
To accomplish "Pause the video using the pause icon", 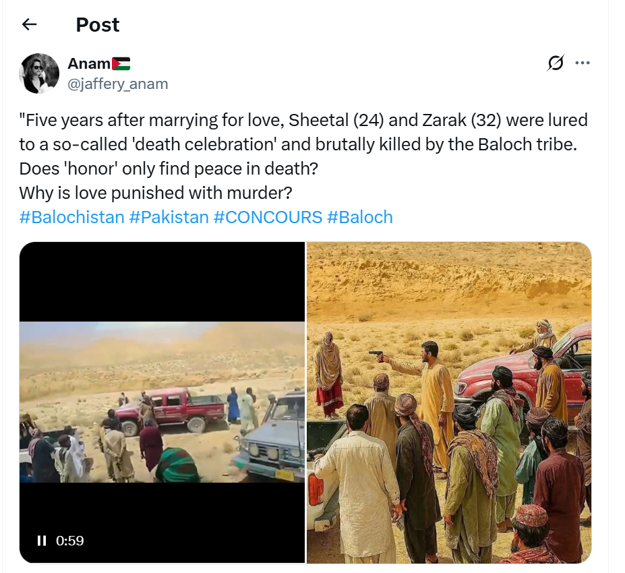I will 42,541.
